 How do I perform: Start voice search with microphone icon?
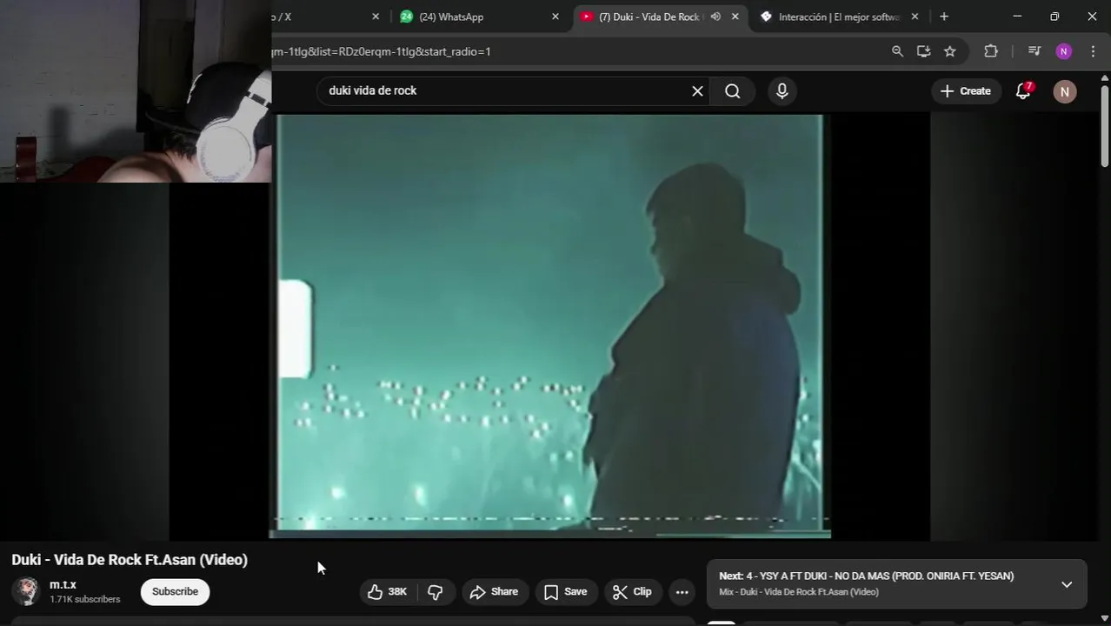click(782, 91)
